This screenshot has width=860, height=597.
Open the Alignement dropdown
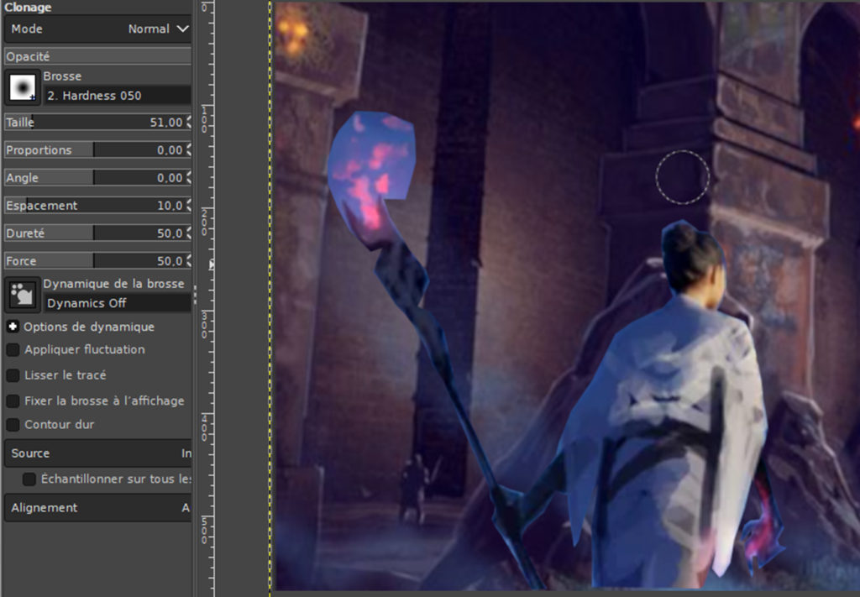(x=97, y=508)
